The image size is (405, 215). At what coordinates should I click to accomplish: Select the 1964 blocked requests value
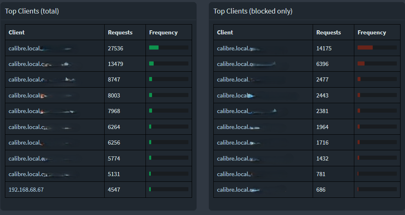click(x=322, y=127)
